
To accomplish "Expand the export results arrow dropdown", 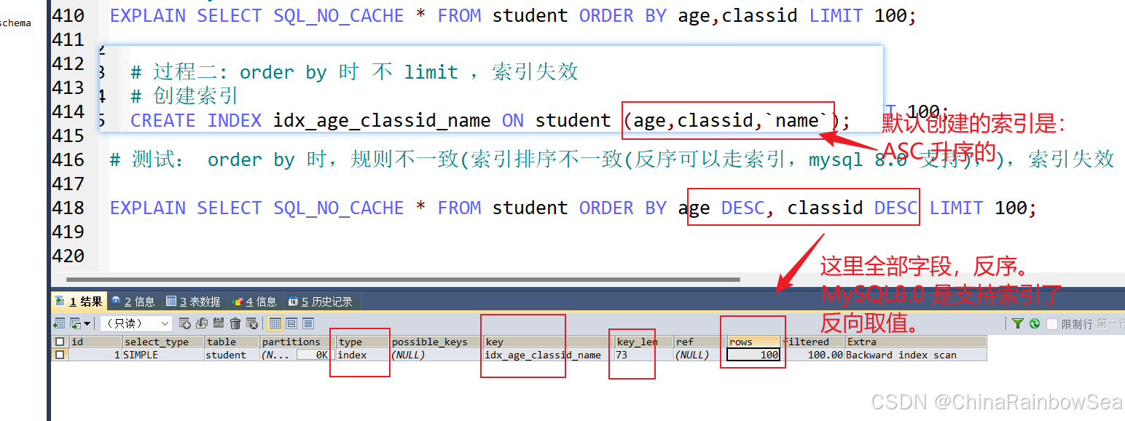I will [87, 323].
